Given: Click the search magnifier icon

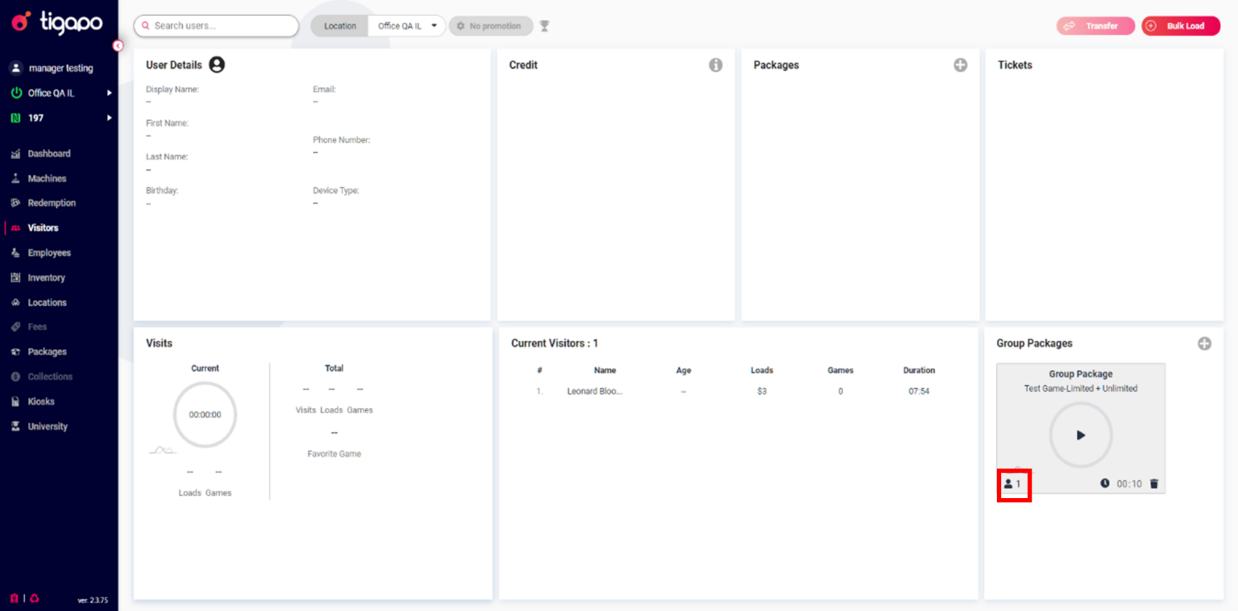Looking at the screenshot, I should click(x=145, y=26).
